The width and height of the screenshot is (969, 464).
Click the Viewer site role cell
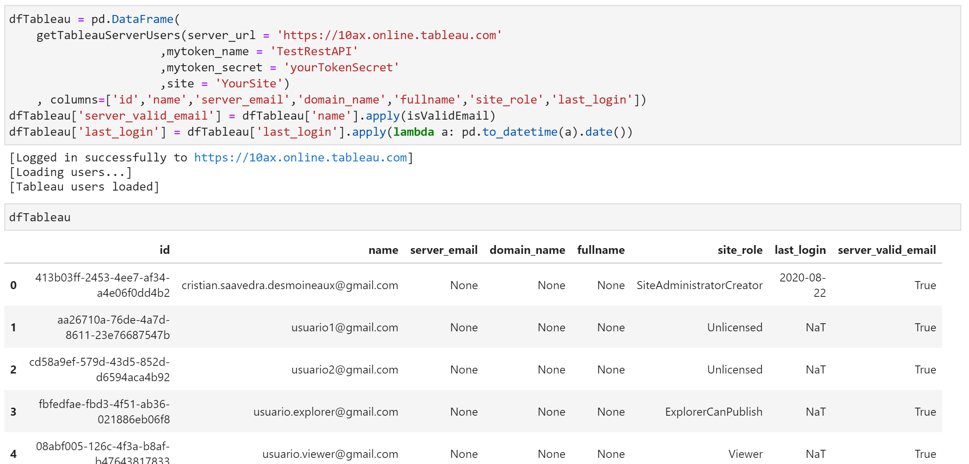point(746,454)
